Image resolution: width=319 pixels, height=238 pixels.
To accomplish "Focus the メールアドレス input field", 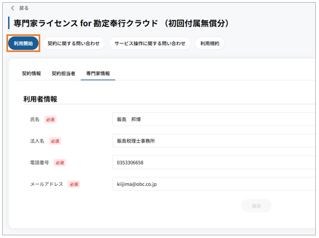I will [214, 184].
